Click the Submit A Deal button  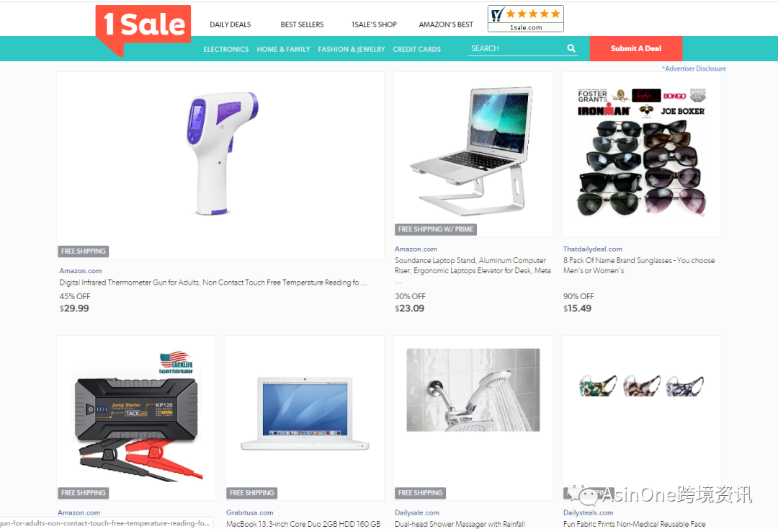coord(636,48)
